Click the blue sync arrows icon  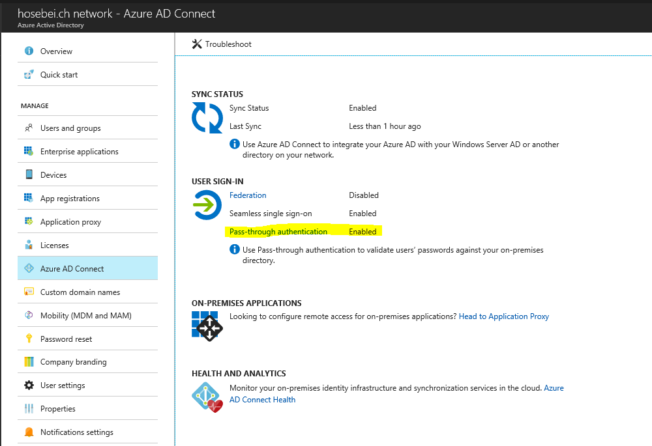point(207,118)
